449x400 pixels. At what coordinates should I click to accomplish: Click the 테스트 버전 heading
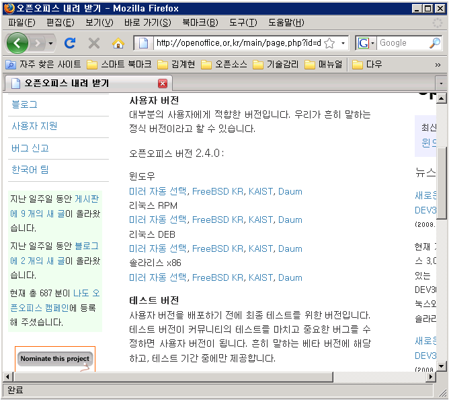[154, 300]
